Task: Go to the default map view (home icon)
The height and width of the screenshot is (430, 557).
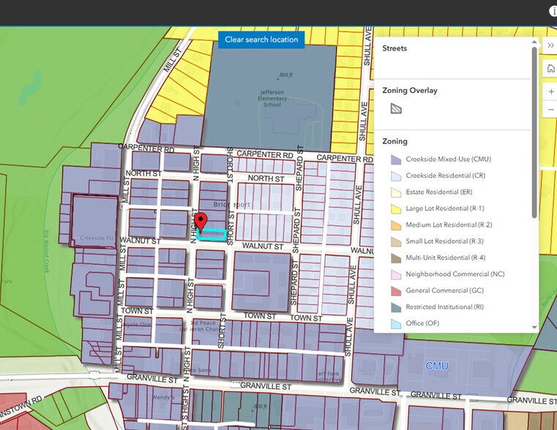Action: (x=550, y=69)
